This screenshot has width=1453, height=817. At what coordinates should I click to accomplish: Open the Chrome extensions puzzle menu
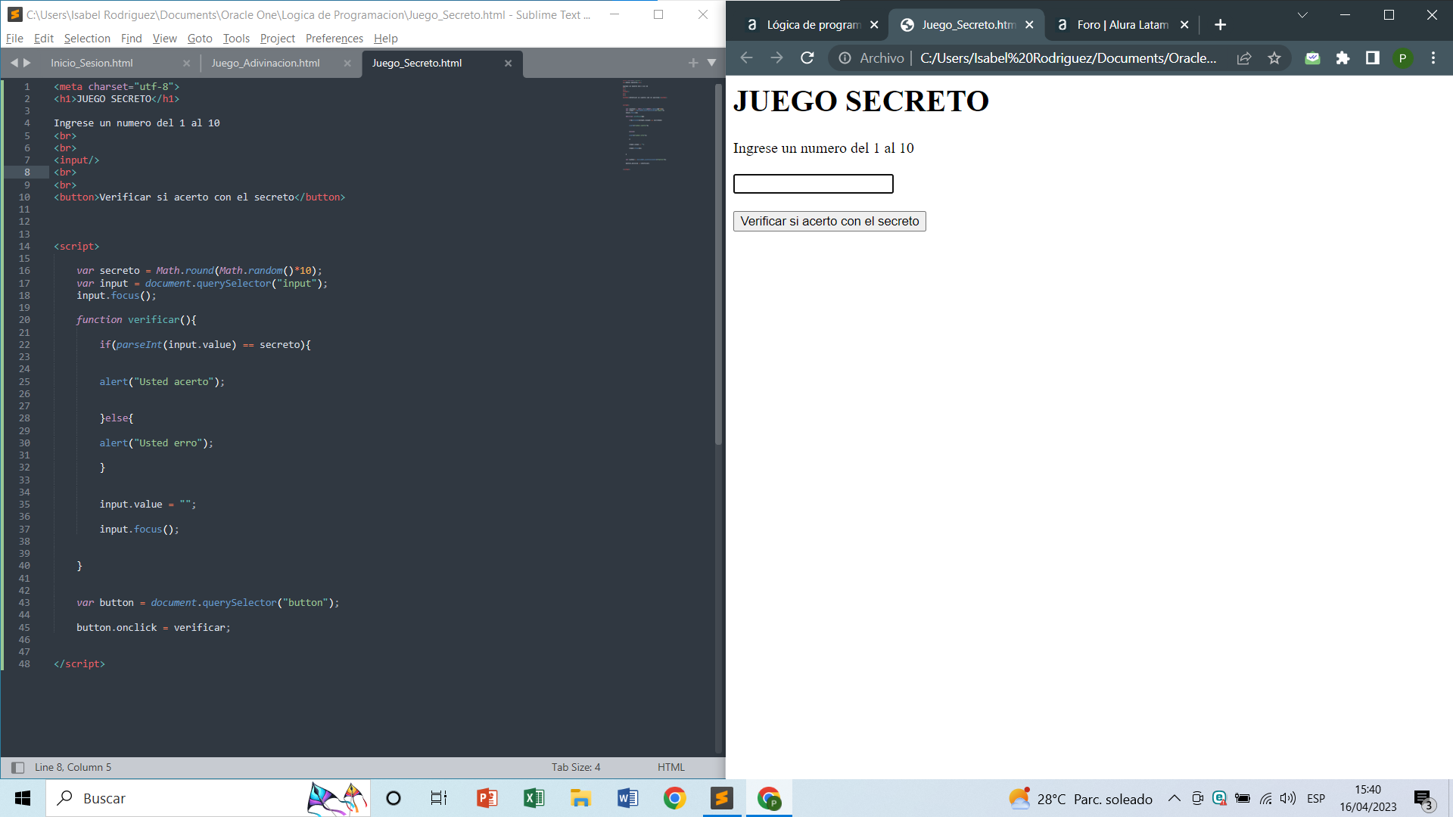click(x=1343, y=58)
